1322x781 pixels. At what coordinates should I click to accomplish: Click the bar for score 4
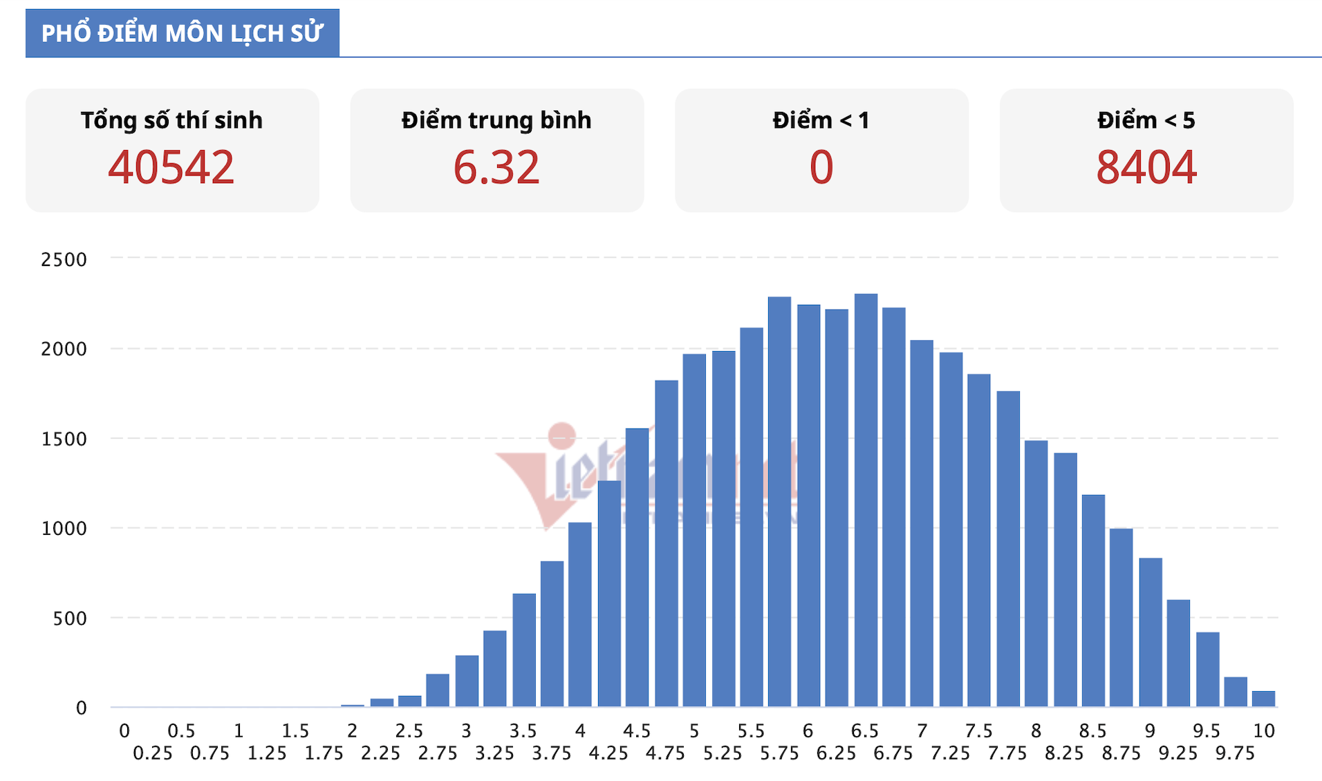pos(580,614)
